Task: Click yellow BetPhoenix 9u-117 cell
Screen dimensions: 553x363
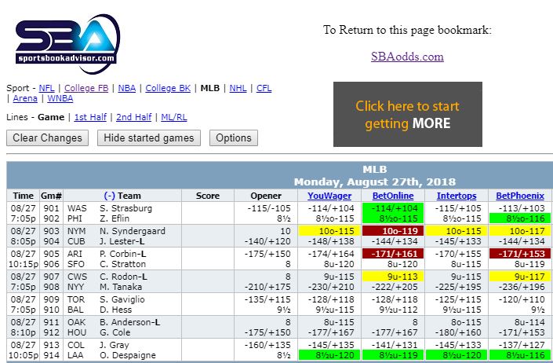Action: pyautogui.click(x=520, y=277)
